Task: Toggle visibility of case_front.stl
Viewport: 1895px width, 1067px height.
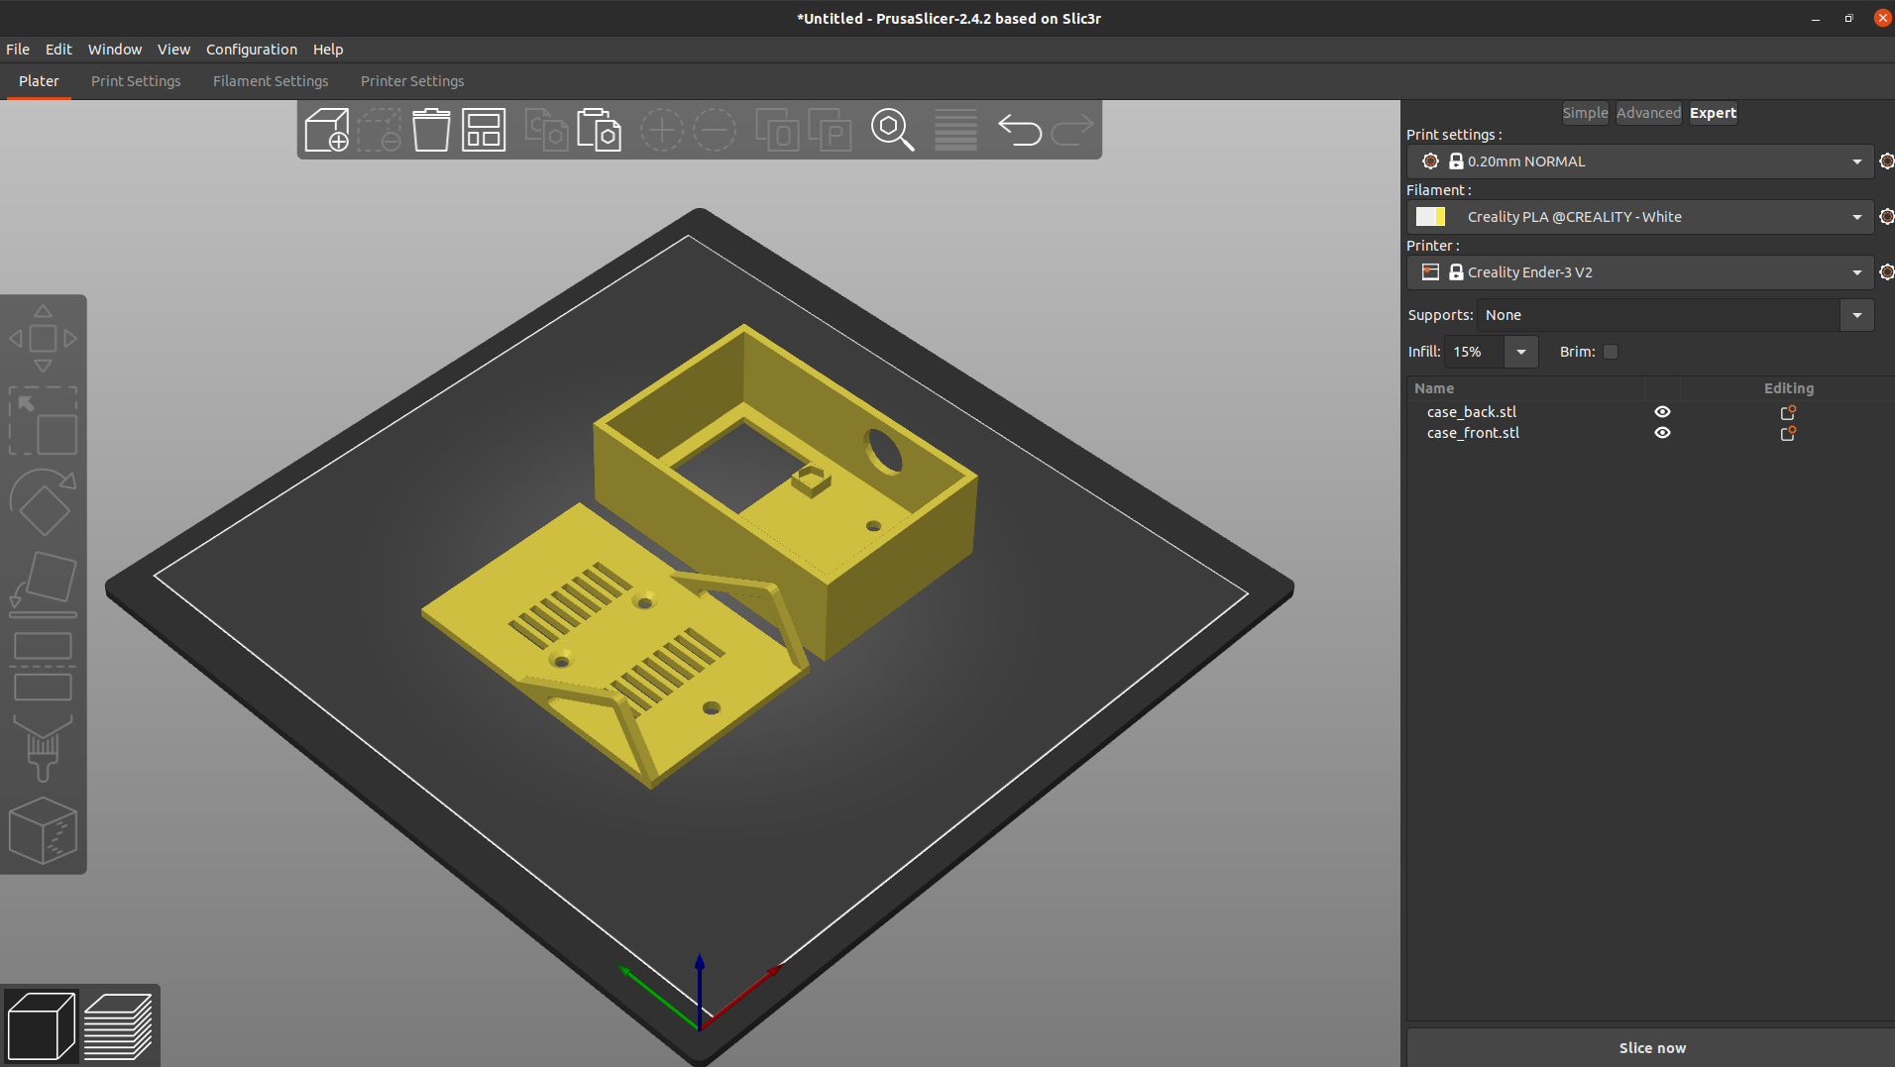Action: pyautogui.click(x=1662, y=432)
